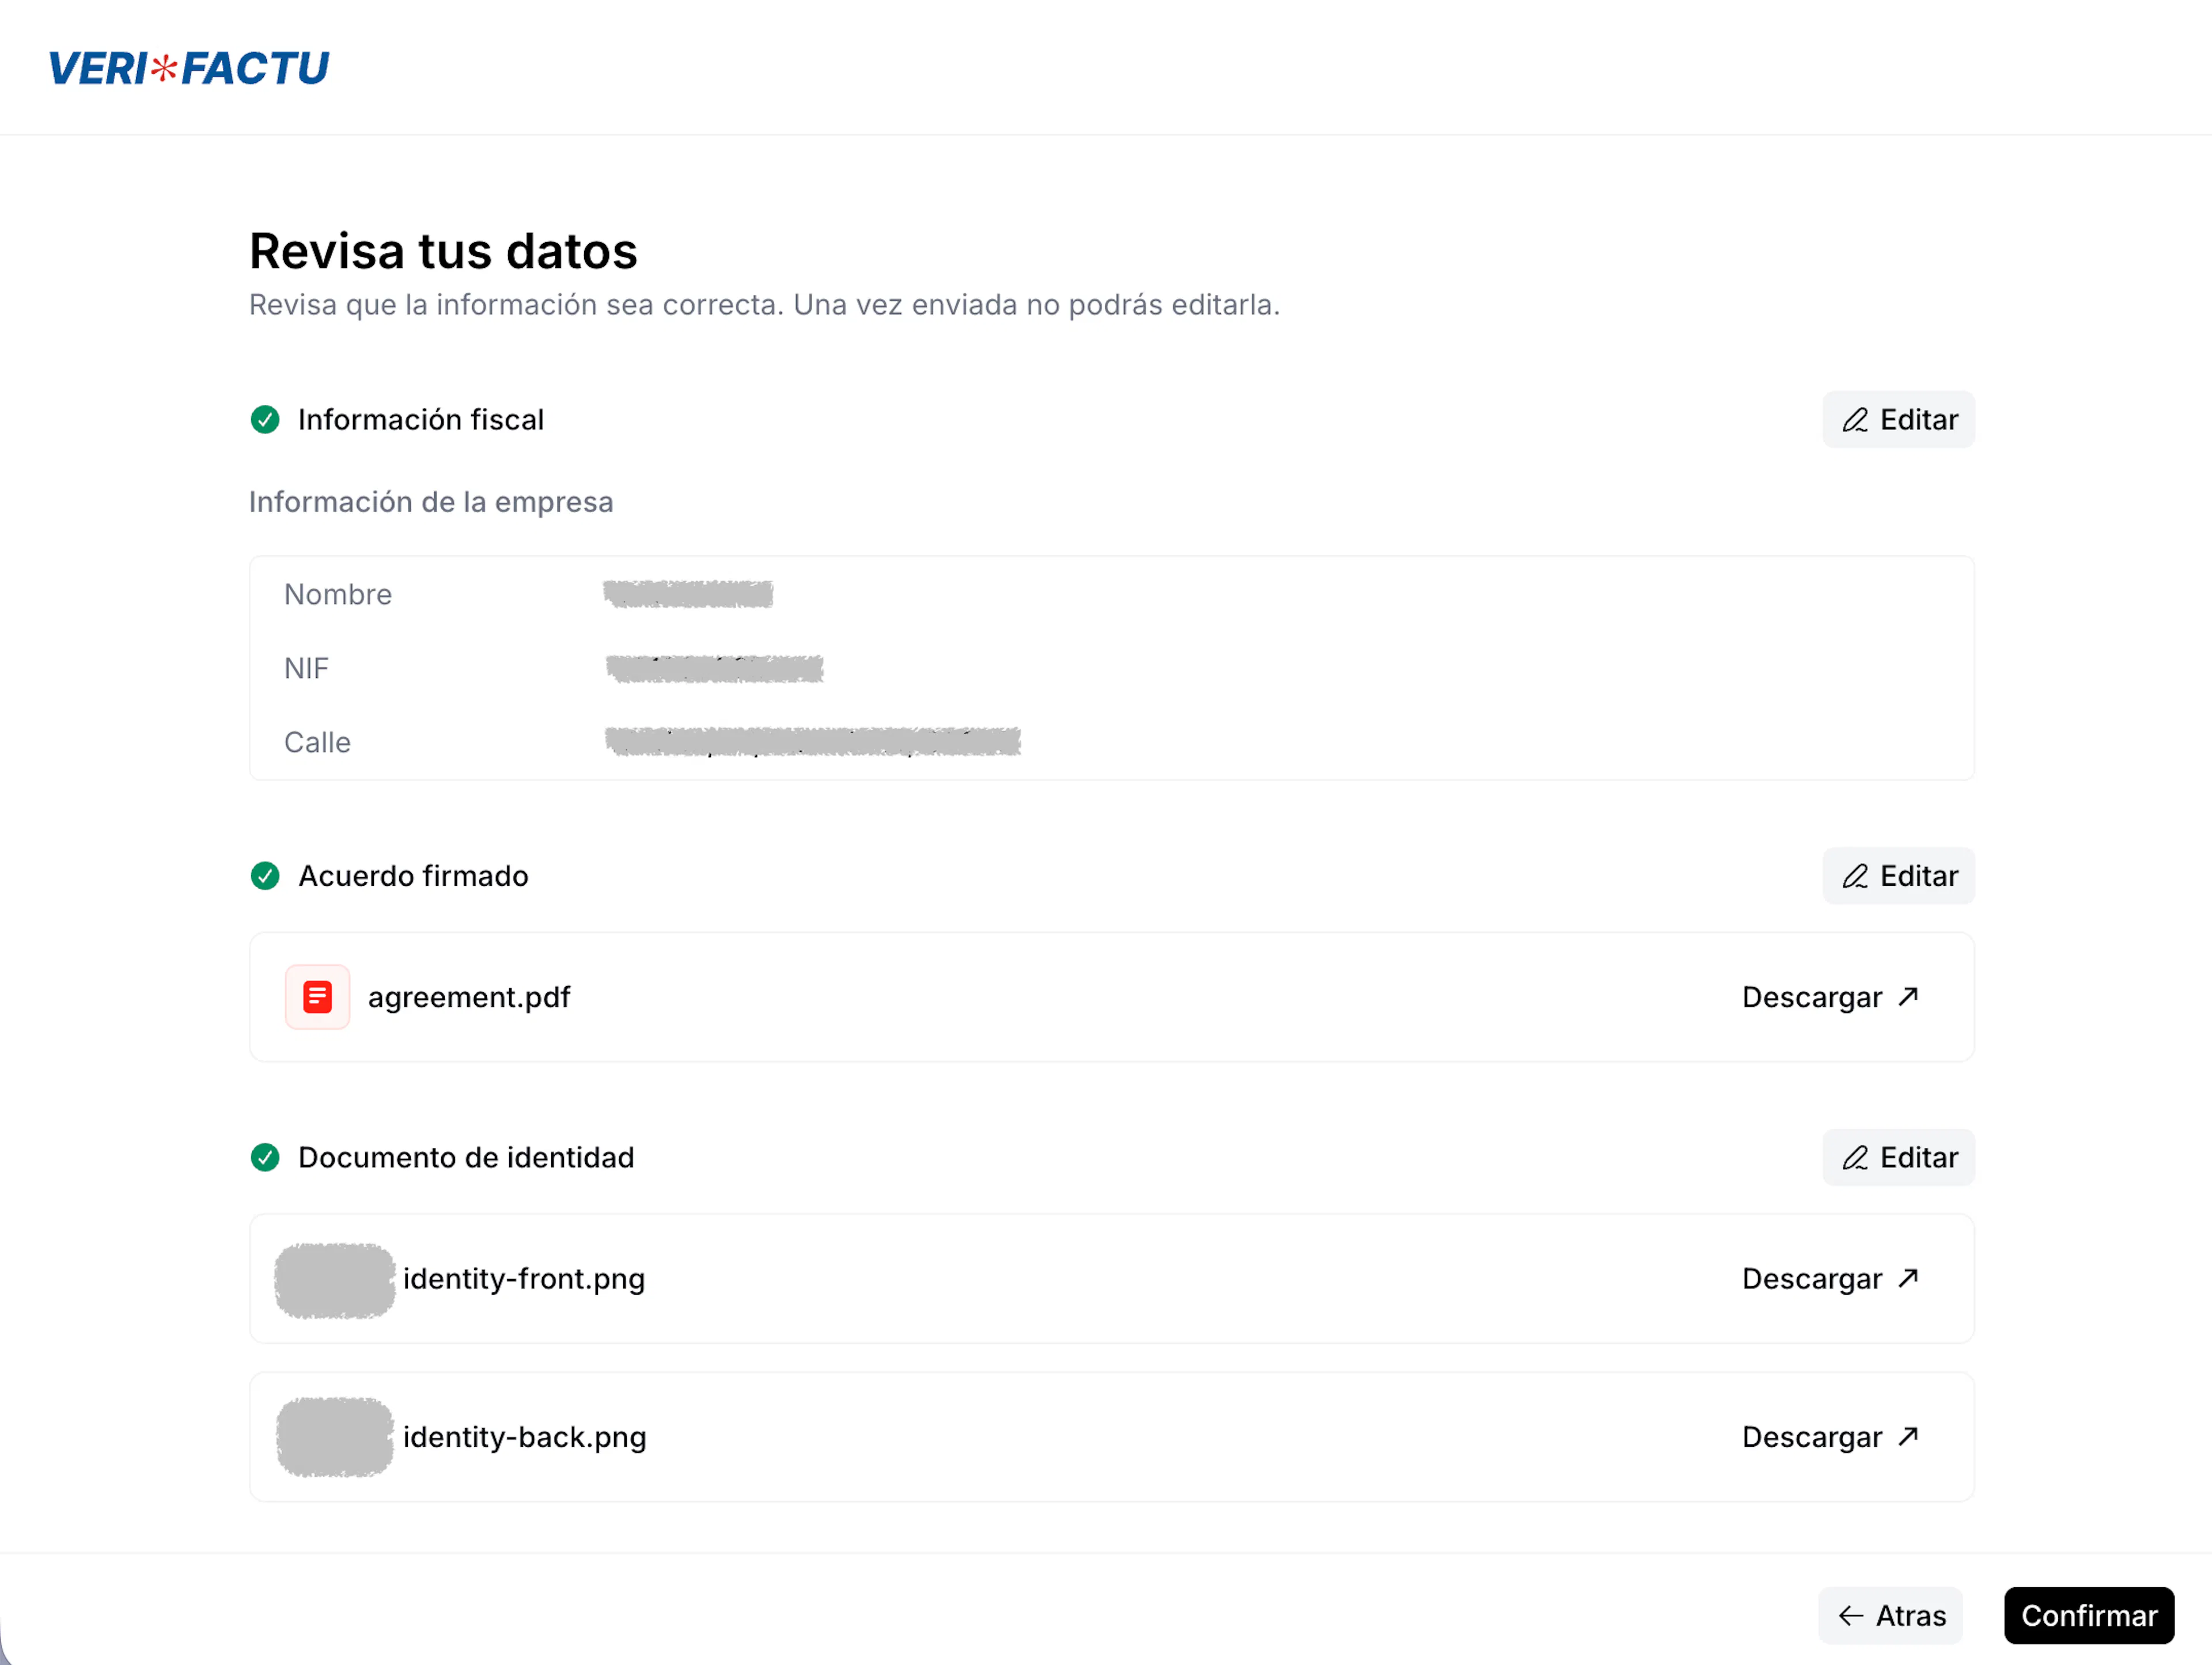2212x1665 pixels.
Task: Click green checkmark beside Acuerdo firmado
Action: (x=265, y=876)
